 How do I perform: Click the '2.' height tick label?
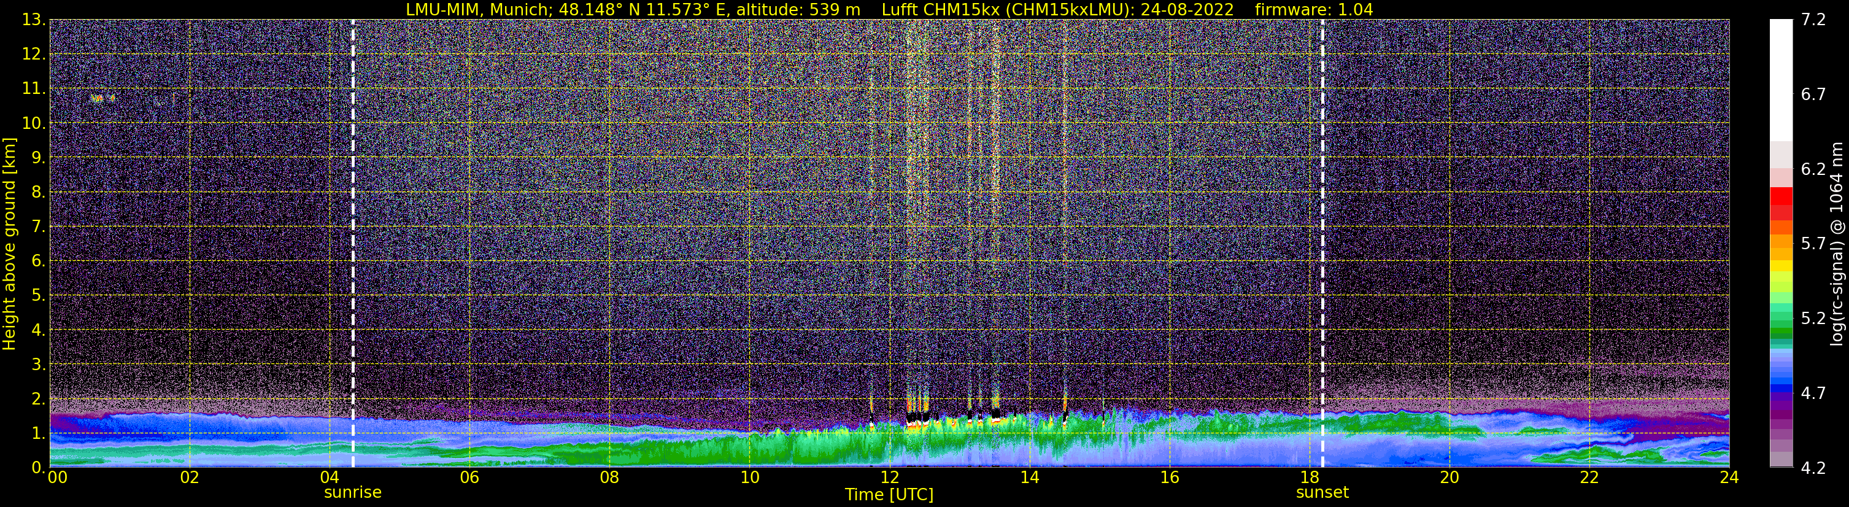pos(39,398)
